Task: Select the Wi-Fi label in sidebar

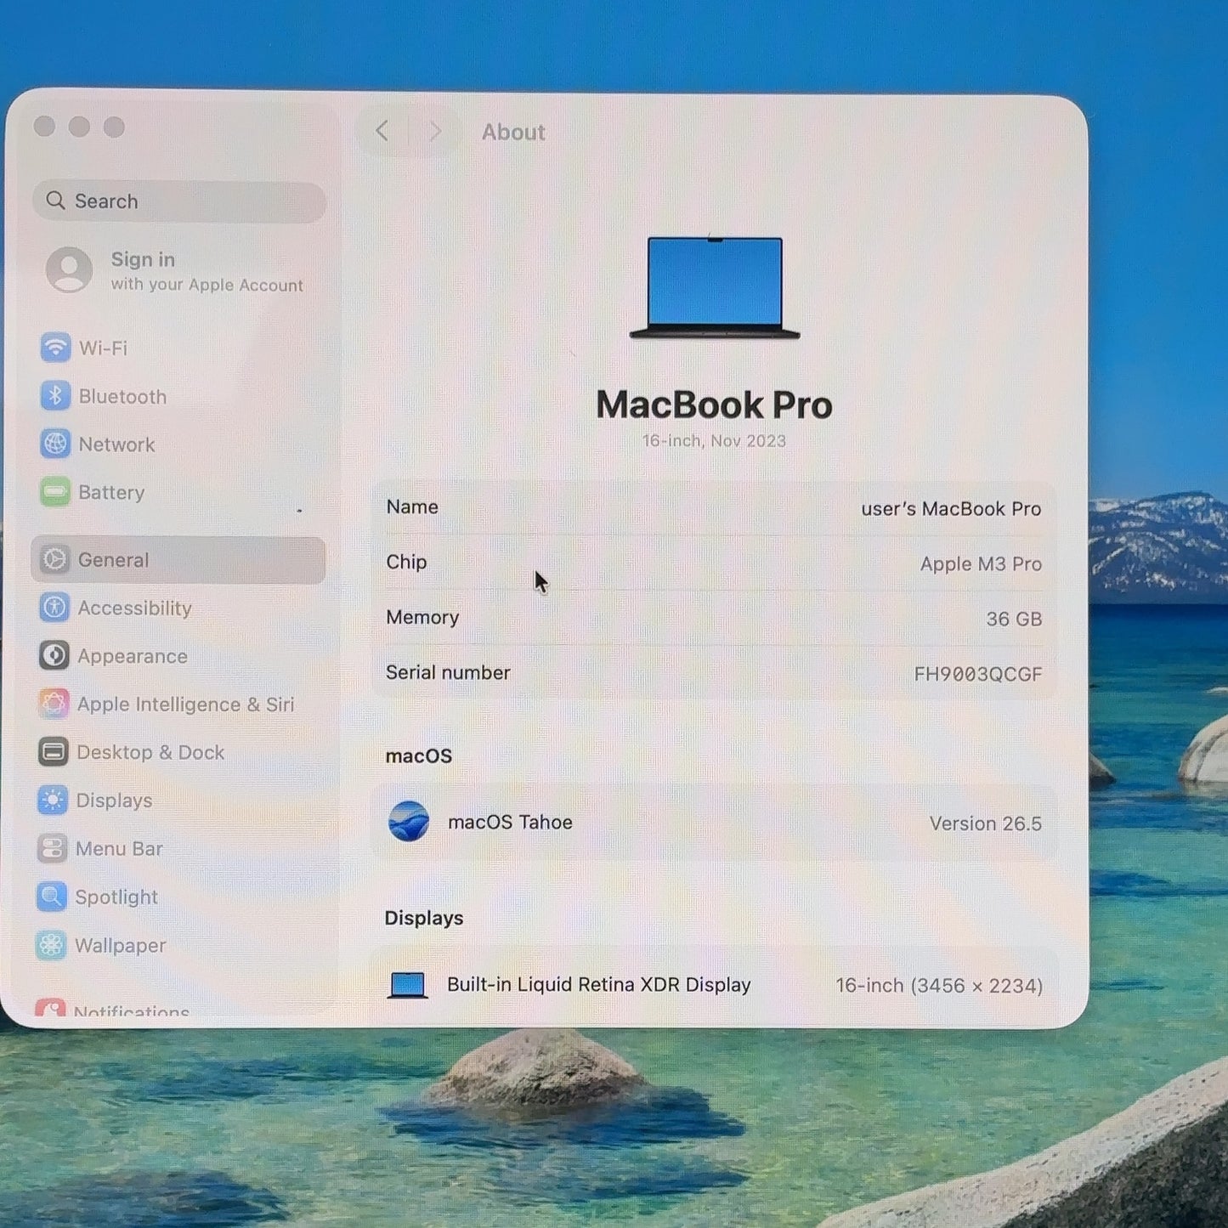Action: 103,348
